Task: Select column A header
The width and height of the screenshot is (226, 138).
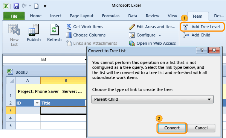Action: pos(28,80)
